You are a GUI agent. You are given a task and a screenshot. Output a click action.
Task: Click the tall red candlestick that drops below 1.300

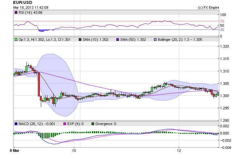[39, 85]
